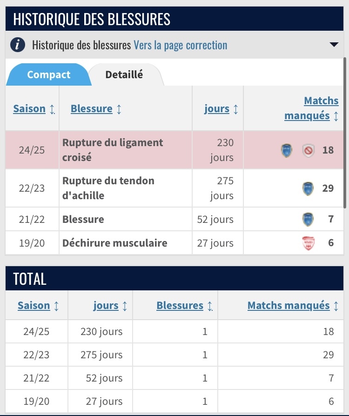349x416 pixels.
Task: Sort the injury table by Matchs manqués
Action: (x=311, y=108)
